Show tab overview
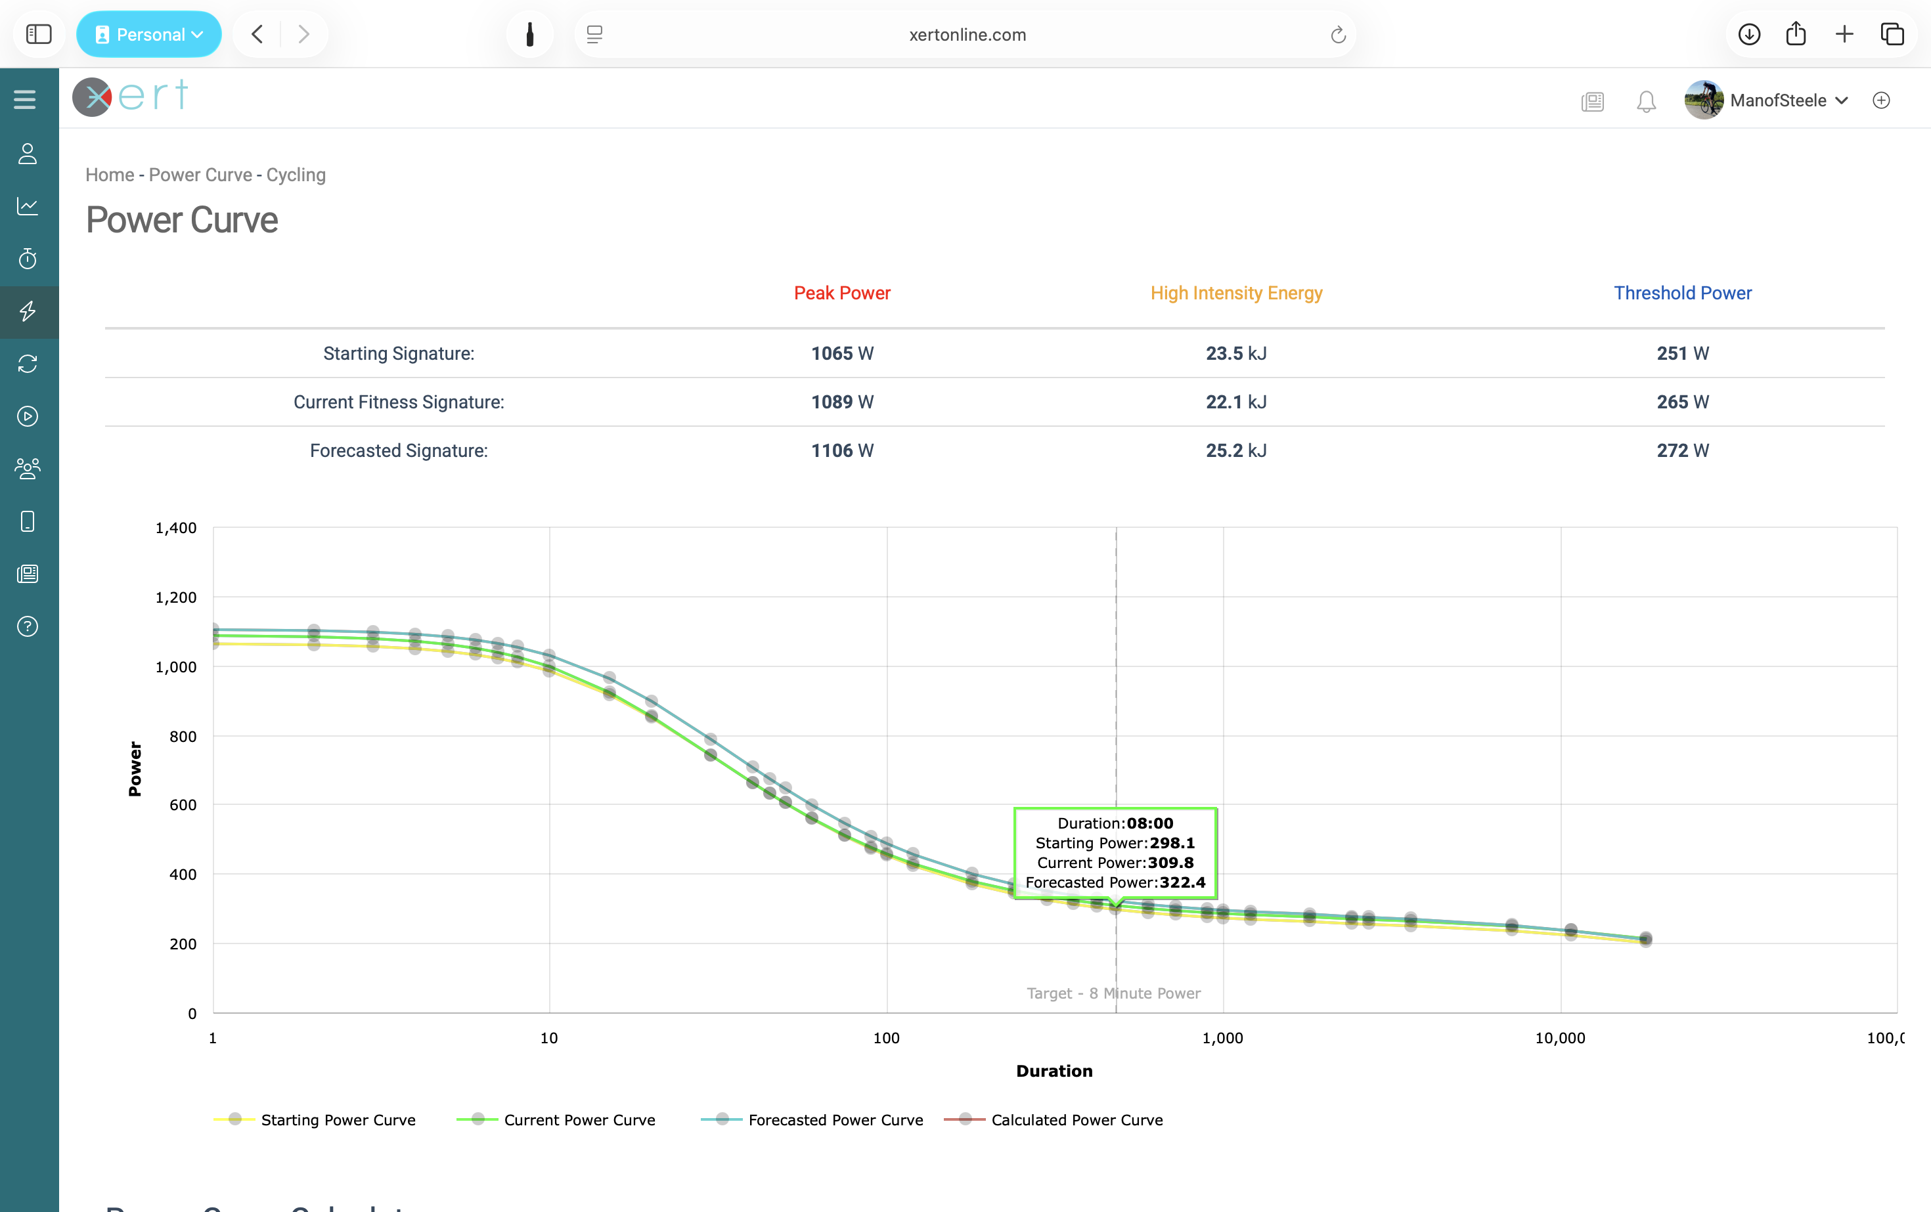 tap(1892, 34)
